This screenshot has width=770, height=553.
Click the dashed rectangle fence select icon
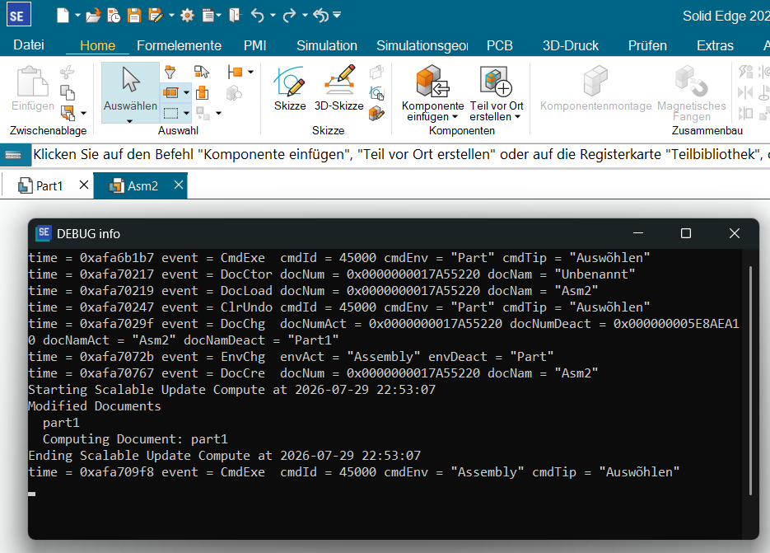[x=170, y=113]
